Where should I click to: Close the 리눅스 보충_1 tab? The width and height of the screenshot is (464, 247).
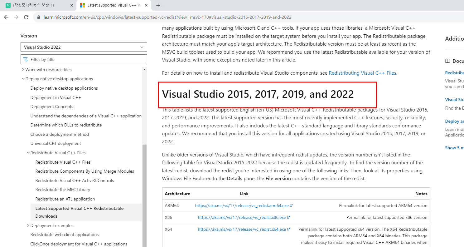point(71,5)
